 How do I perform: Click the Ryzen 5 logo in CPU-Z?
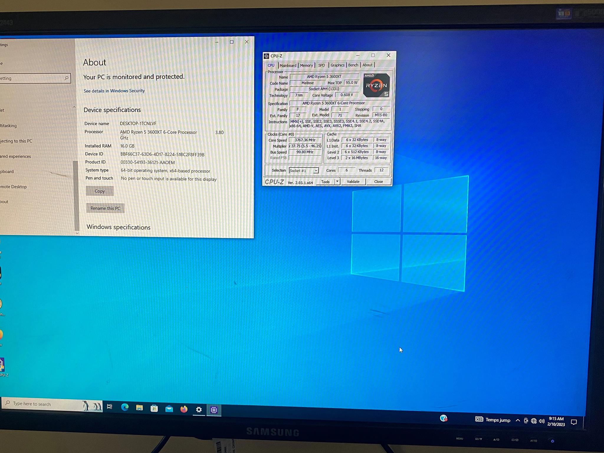tap(377, 85)
